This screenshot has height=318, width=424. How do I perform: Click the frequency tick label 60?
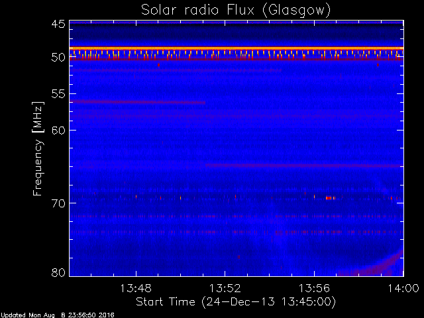click(x=58, y=131)
